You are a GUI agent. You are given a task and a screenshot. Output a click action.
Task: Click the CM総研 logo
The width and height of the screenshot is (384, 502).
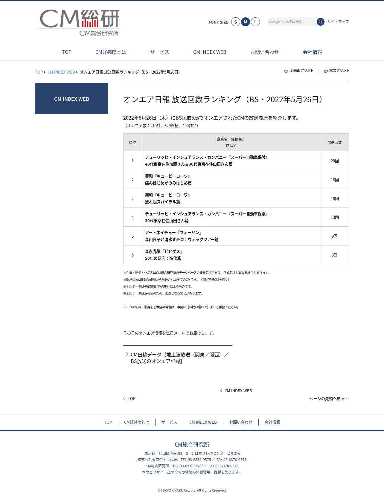pyautogui.click(x=79, y=22)
